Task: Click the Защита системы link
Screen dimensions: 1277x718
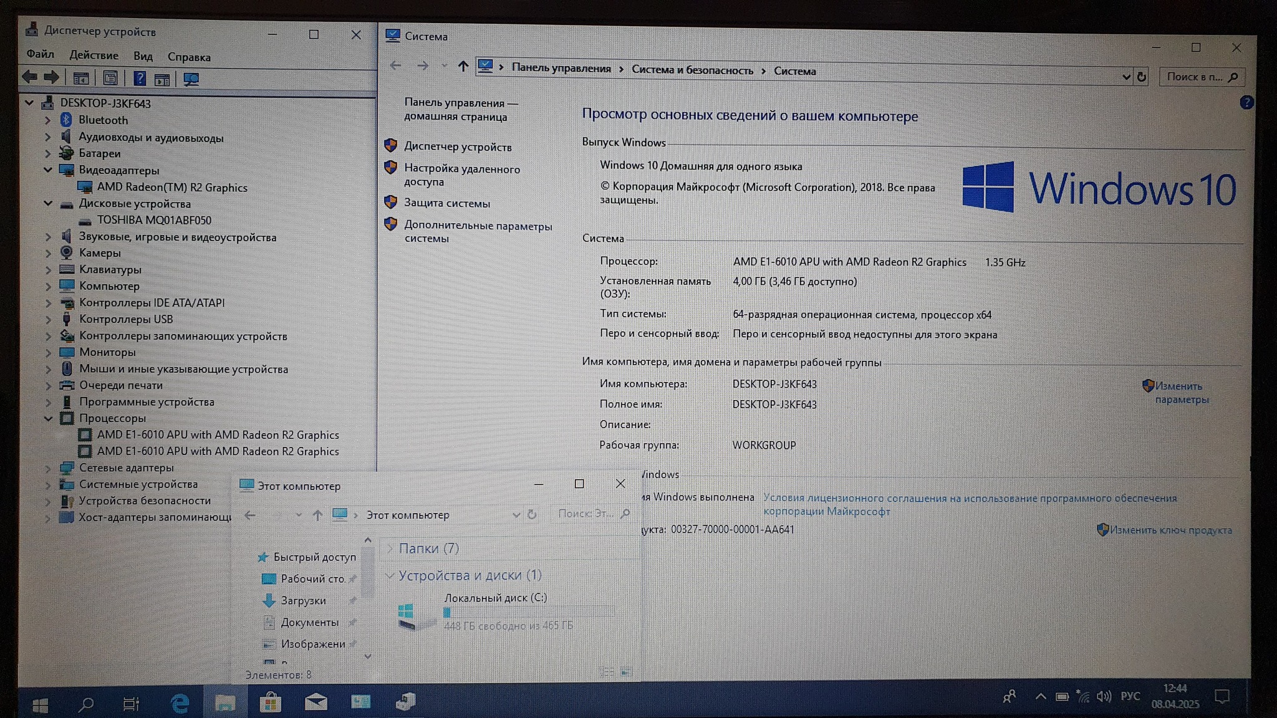Action: click(446, 203)
